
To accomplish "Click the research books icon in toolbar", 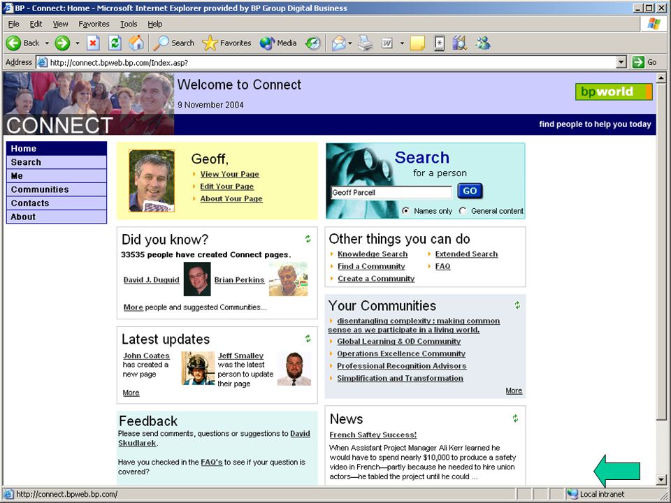I will [x=460, y=43].
